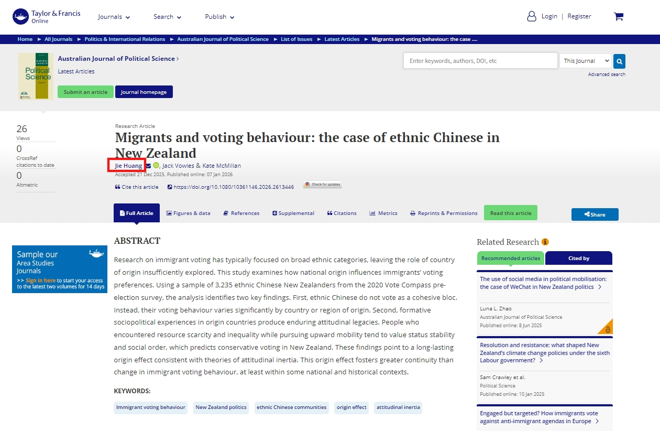The height and width of the screenshot is (431, 660).
Task: Click the Check for updates badge
Action: 322,185
